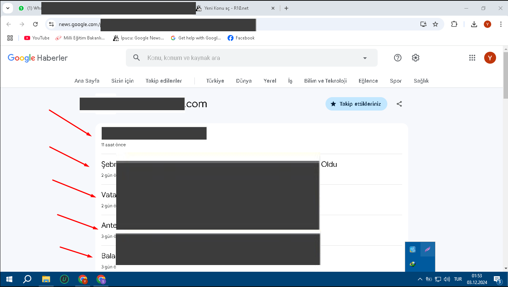Expand the tab search chevron
The image size is (508, 287).
(7, 8)
